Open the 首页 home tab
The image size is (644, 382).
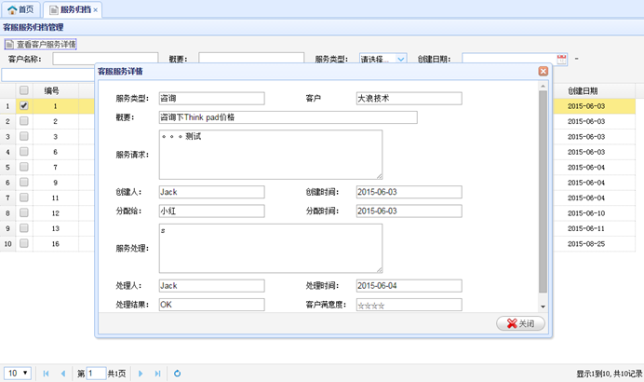(20, 9)
